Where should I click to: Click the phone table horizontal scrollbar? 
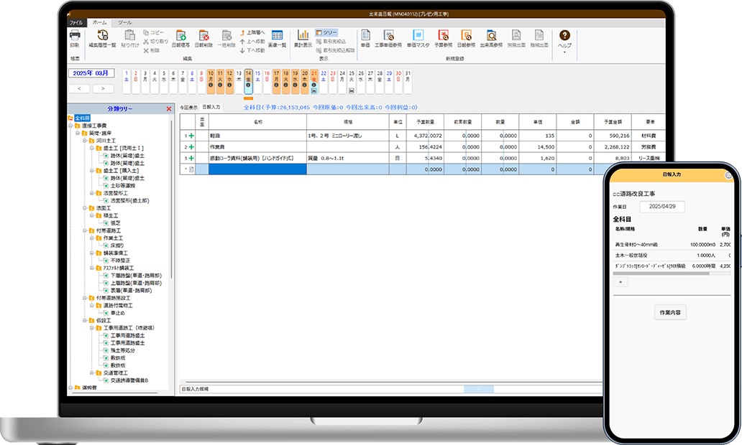click(661, 273)
